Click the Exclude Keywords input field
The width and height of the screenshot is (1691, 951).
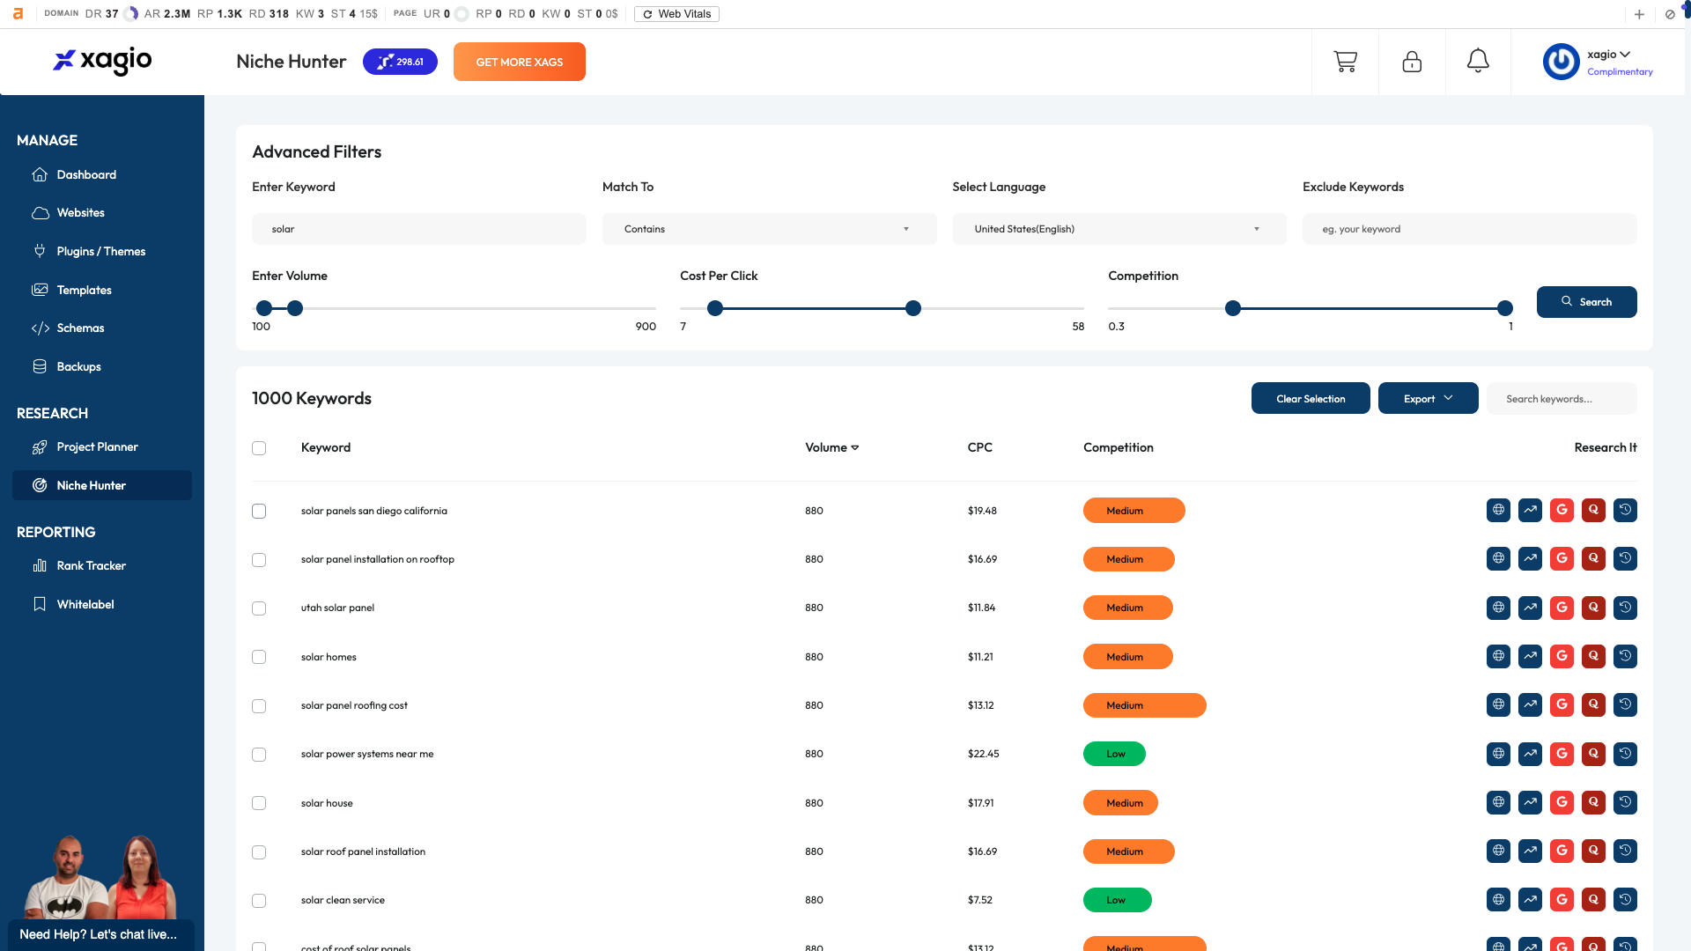[1469, 229]
